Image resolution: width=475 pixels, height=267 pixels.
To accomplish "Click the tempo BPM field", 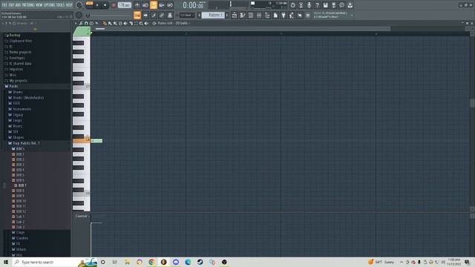I will [125, 5].
